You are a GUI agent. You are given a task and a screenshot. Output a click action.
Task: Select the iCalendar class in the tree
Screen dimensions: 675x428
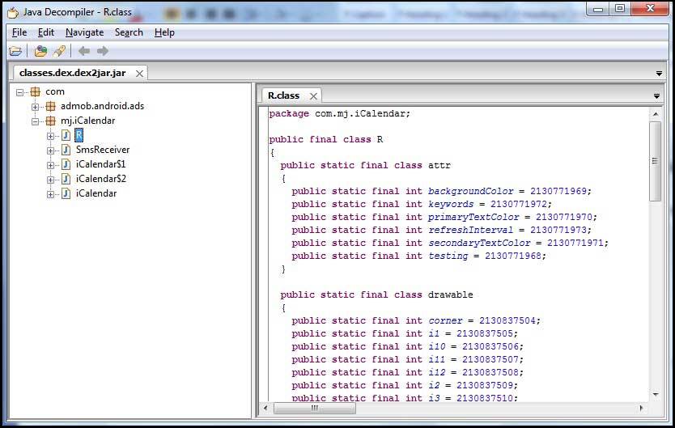coord(96,193)
